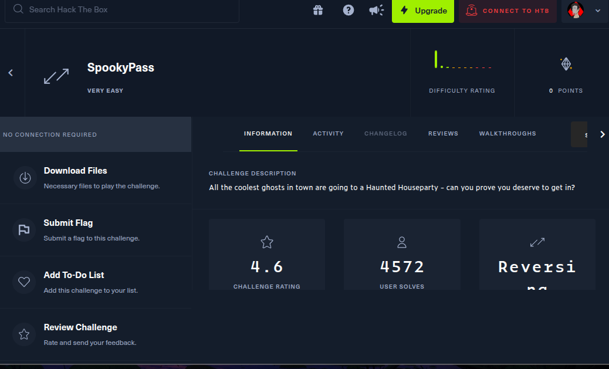
Task: Focus the Search Hack The Box field
Action: [122, 10]
